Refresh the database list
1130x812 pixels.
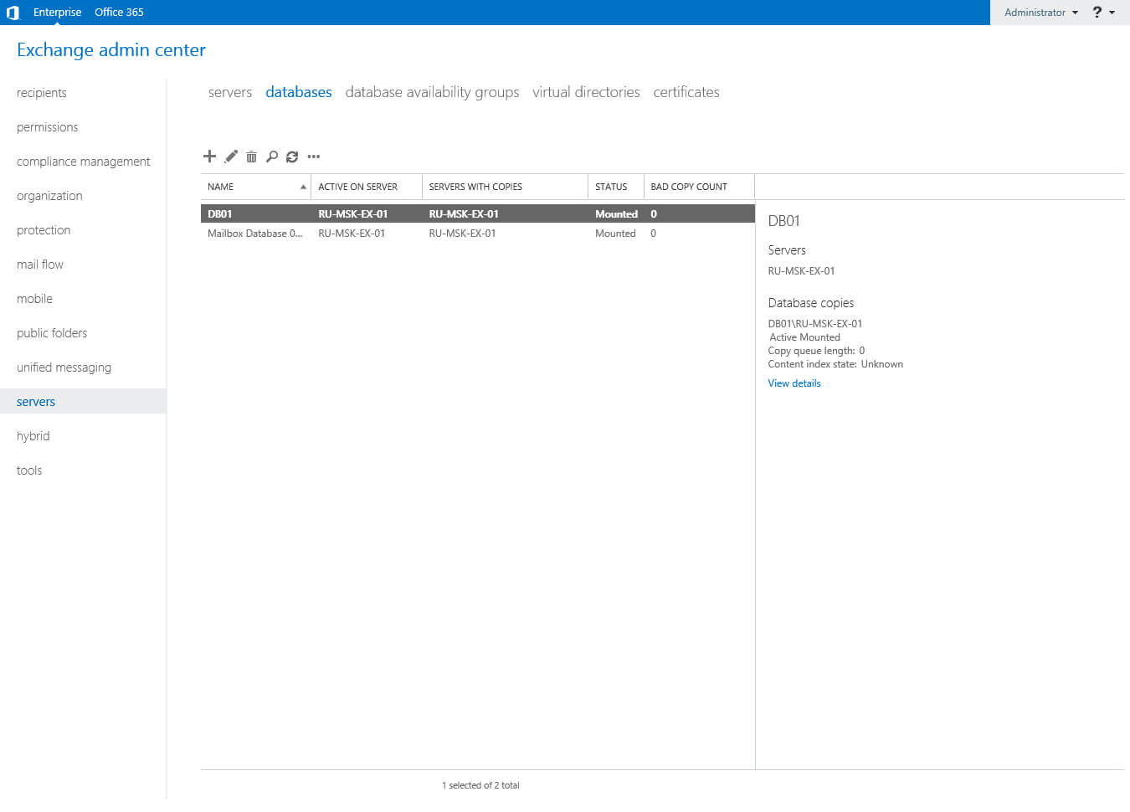[x=292, y=157]
